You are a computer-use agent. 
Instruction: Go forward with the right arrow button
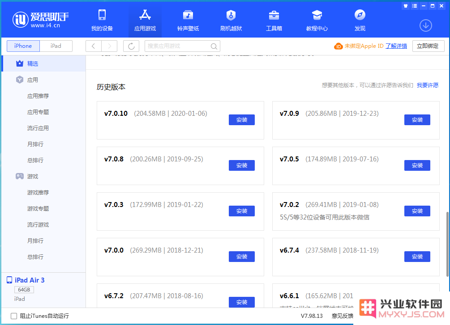109,46
